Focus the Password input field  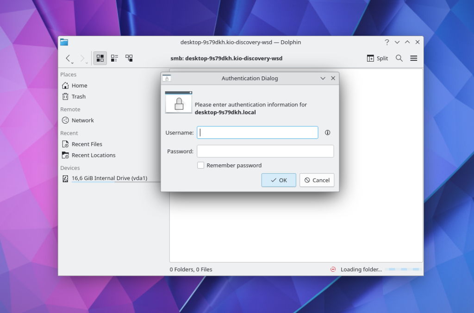pyautogui.click(x=265, y=151)
